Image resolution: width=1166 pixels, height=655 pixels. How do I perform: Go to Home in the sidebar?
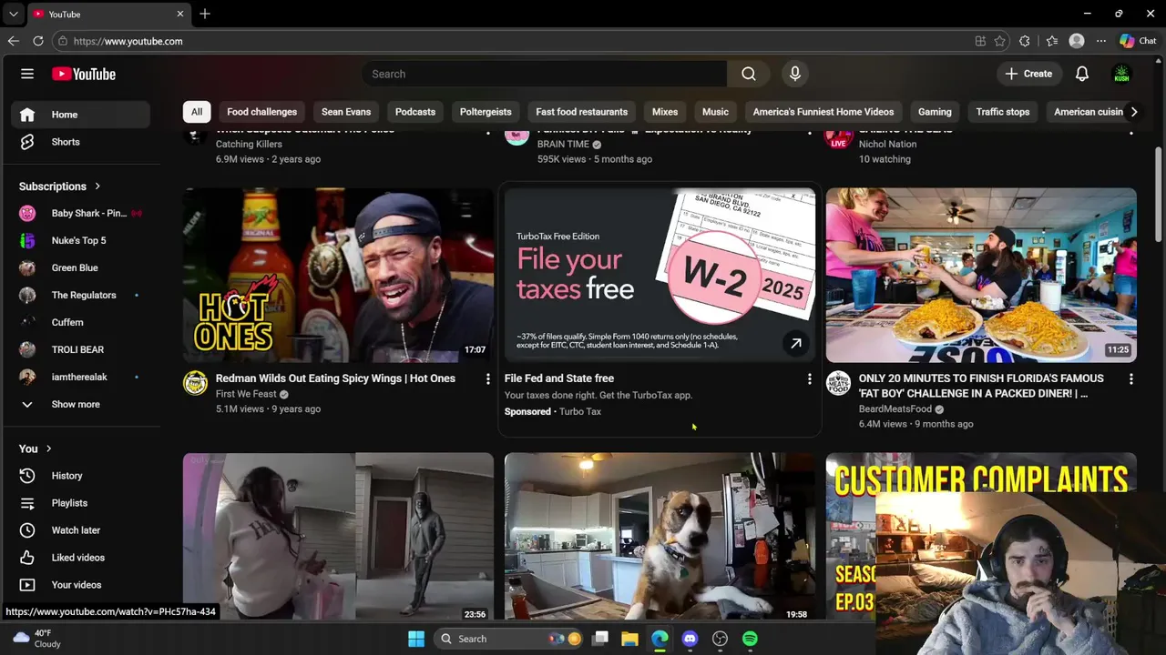click(80, 115)
